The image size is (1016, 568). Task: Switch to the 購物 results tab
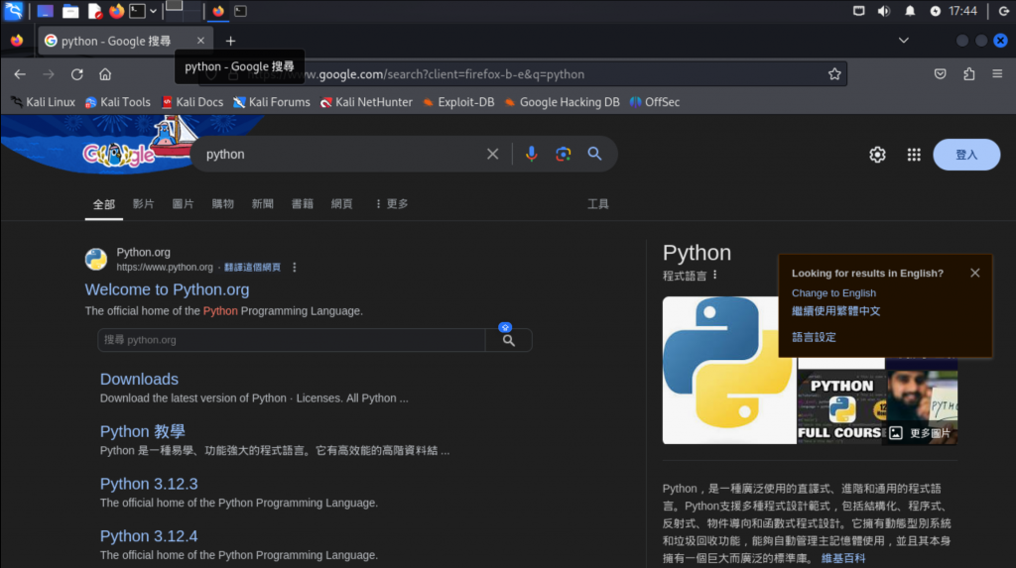222,204
